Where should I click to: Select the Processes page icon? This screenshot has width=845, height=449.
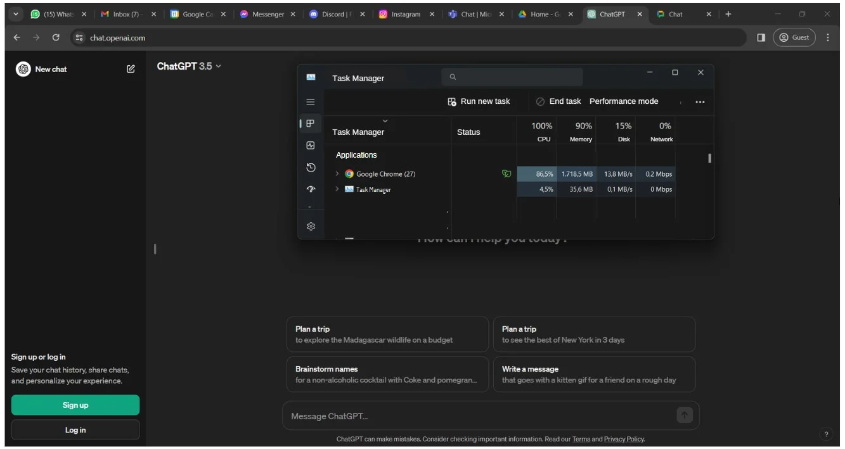click(311, 123)
